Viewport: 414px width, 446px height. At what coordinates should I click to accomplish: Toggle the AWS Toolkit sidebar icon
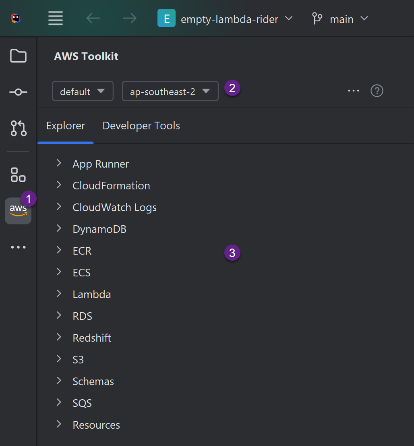(18, 211)
